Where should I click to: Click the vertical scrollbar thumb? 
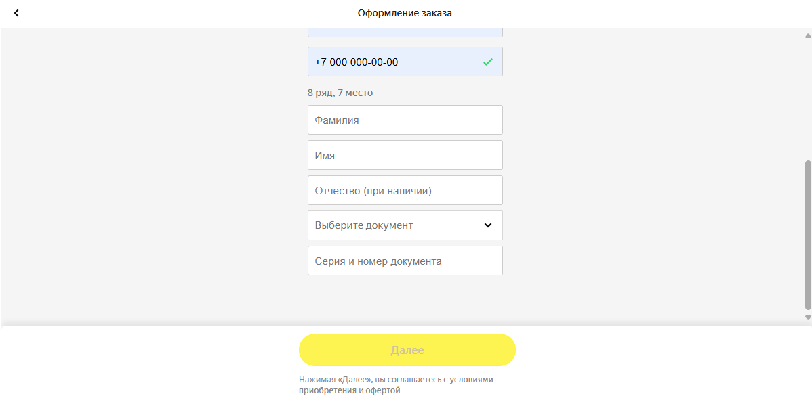[808, 236]
